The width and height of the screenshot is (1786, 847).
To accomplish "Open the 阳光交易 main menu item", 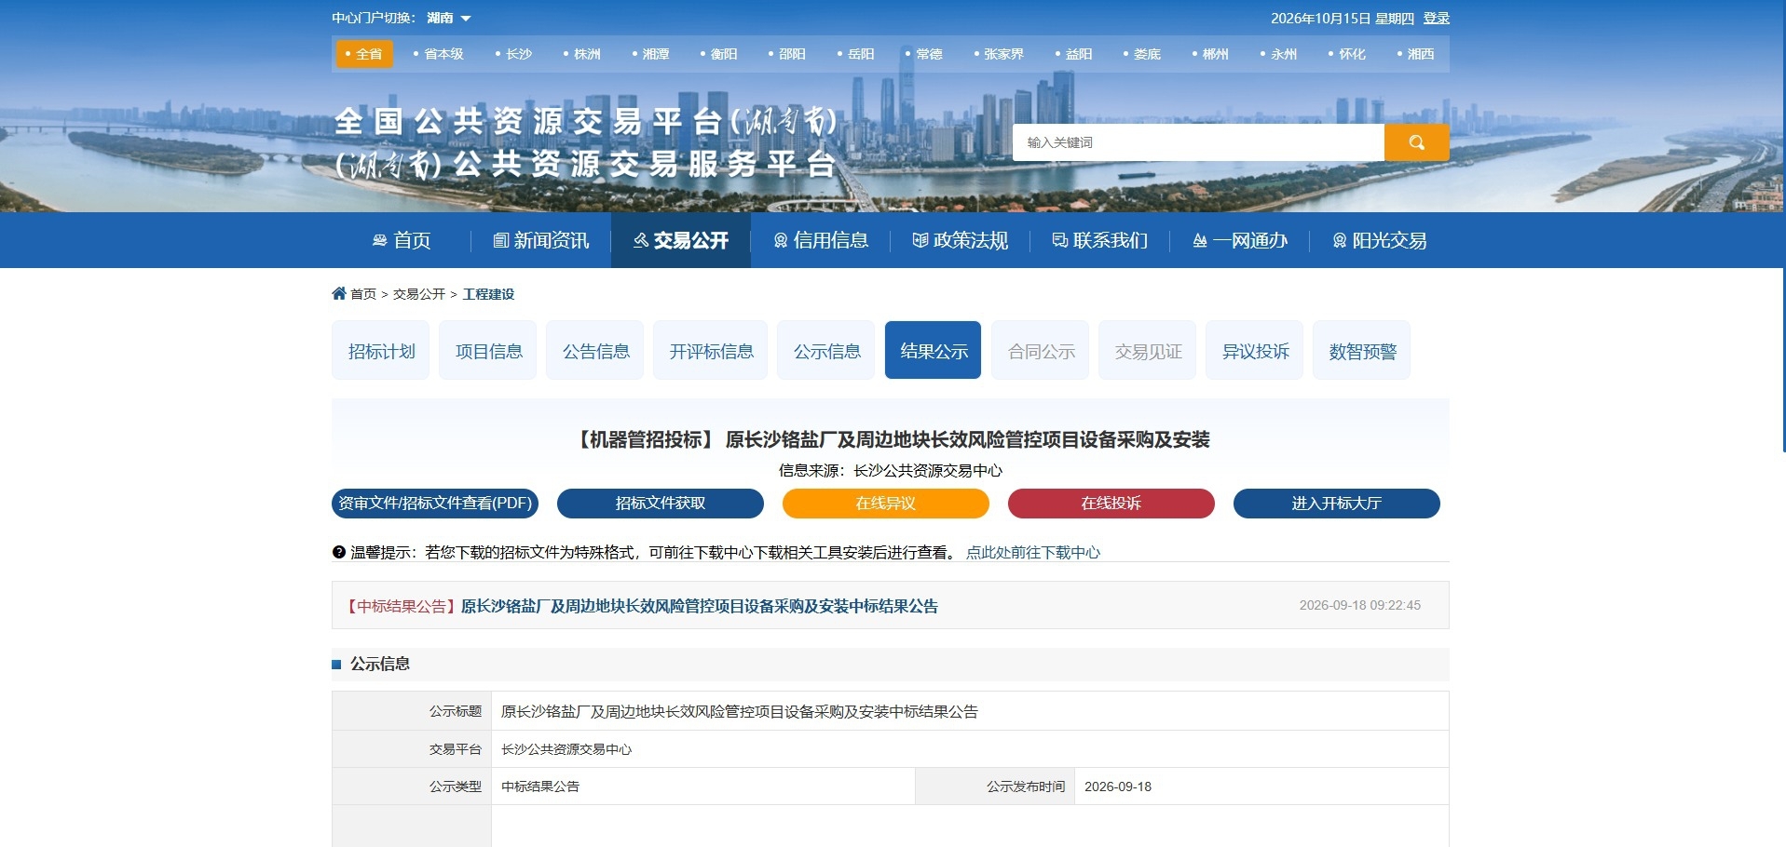I will (x=1380, y=240).
